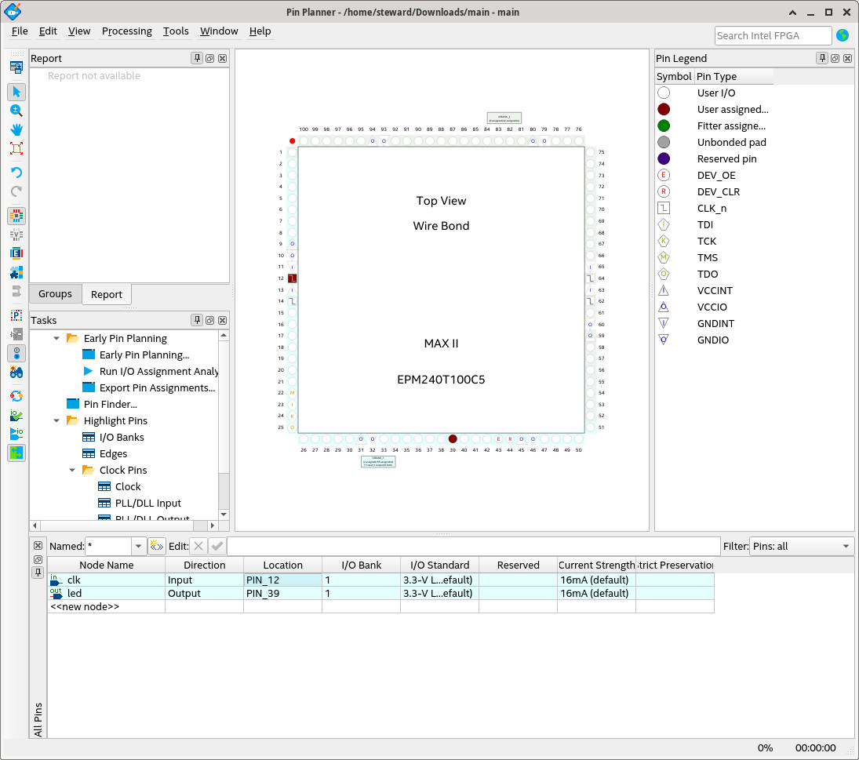Click the Named filter input field
Screen dimensions: 859x760
pos(108,546)
